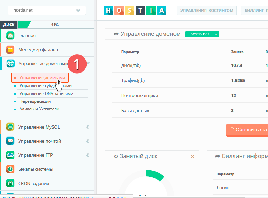Click the Почтовые ящики parameter row
This screenshot has height=198, width=268.
190,95
